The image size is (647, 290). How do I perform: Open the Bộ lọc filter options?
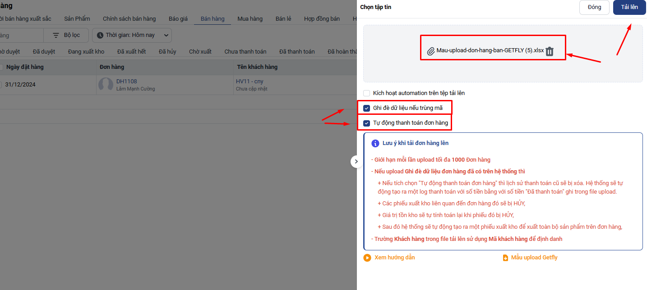[66, 35]
